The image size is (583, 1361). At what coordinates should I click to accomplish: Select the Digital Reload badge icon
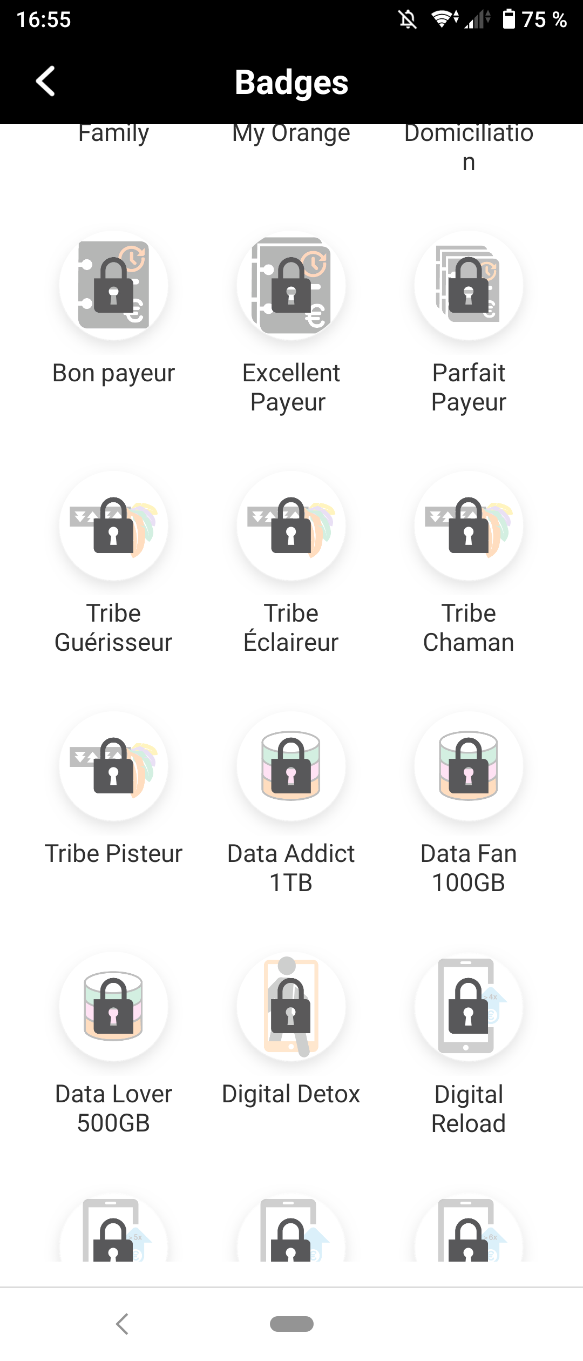(x=469, y=1006)
